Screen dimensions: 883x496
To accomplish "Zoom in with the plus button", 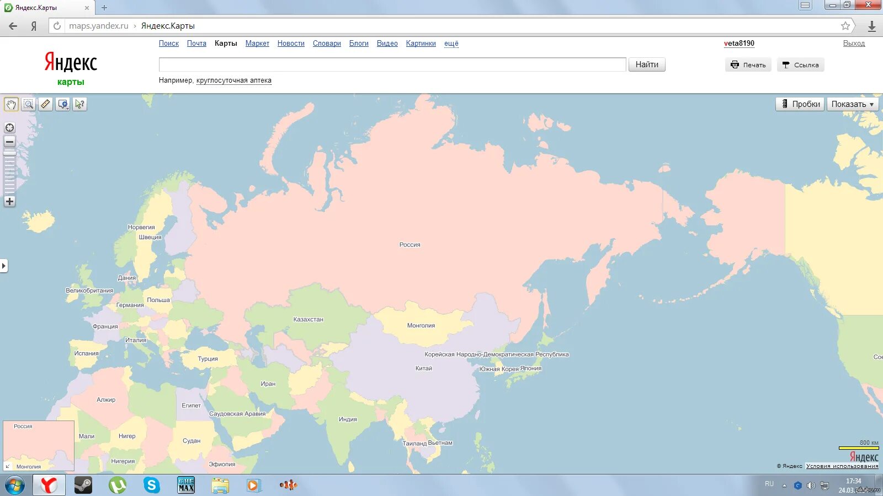I will 9,201.
